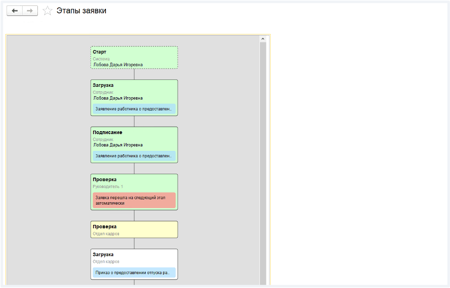The image size is (450, 288).
Task: Click the Этапы заявки page title
Action: [81, 11]
